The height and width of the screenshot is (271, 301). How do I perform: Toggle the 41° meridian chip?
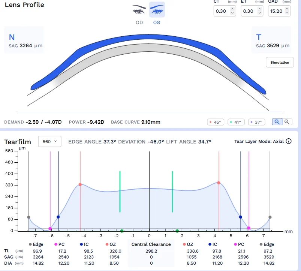[x=236, y=122]
